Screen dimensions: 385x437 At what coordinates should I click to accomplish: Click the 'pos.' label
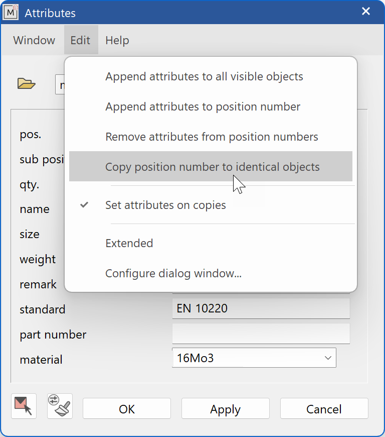(x=30, y=135)
